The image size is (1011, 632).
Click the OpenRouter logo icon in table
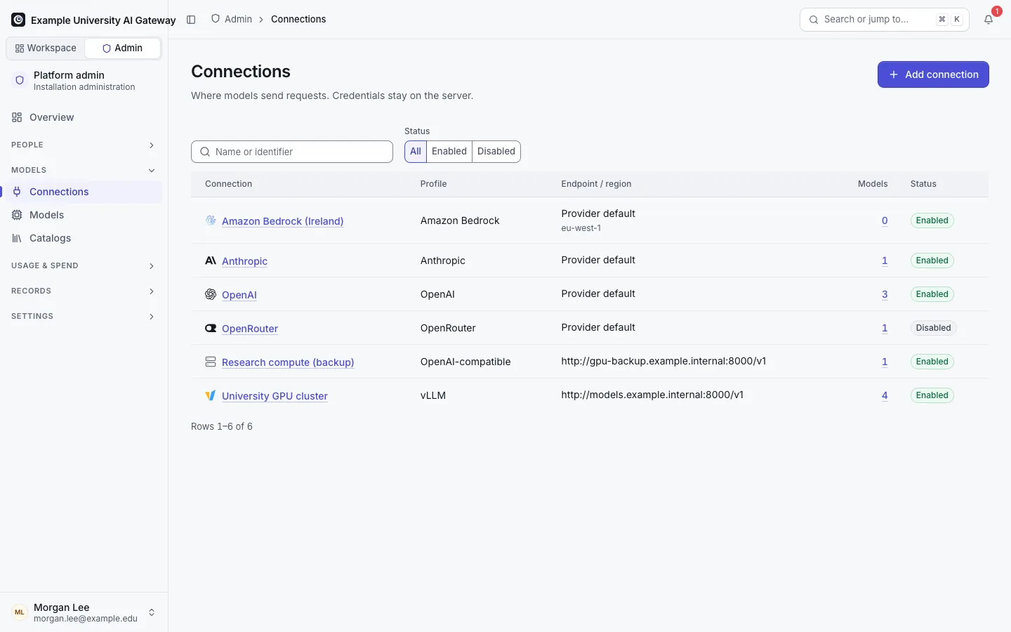point(211,328)
